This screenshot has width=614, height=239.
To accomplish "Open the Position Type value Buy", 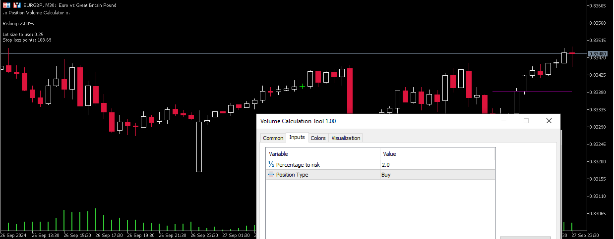I will (437, 175).
